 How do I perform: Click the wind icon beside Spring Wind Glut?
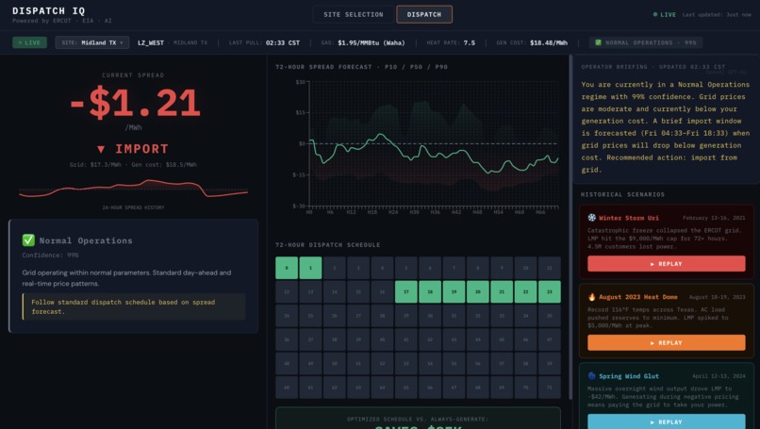[592, 375]
